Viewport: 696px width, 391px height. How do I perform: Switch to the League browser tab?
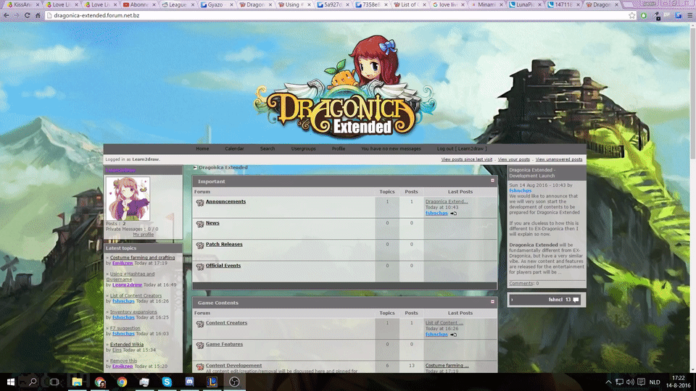[178, 4]
